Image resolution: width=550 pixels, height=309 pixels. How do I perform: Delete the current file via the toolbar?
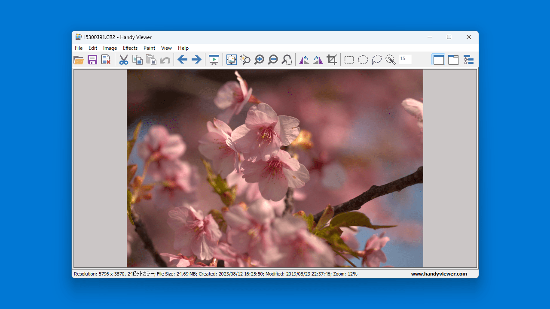106,60
